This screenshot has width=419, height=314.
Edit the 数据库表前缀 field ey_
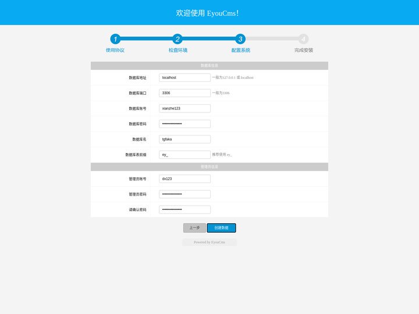coord(184,155)
